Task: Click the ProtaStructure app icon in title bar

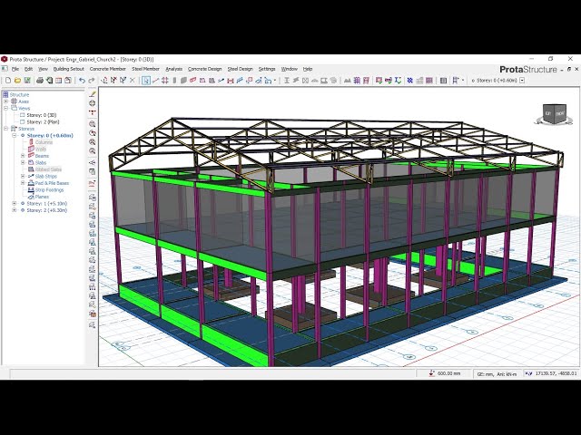Action: tap(5, 59)
